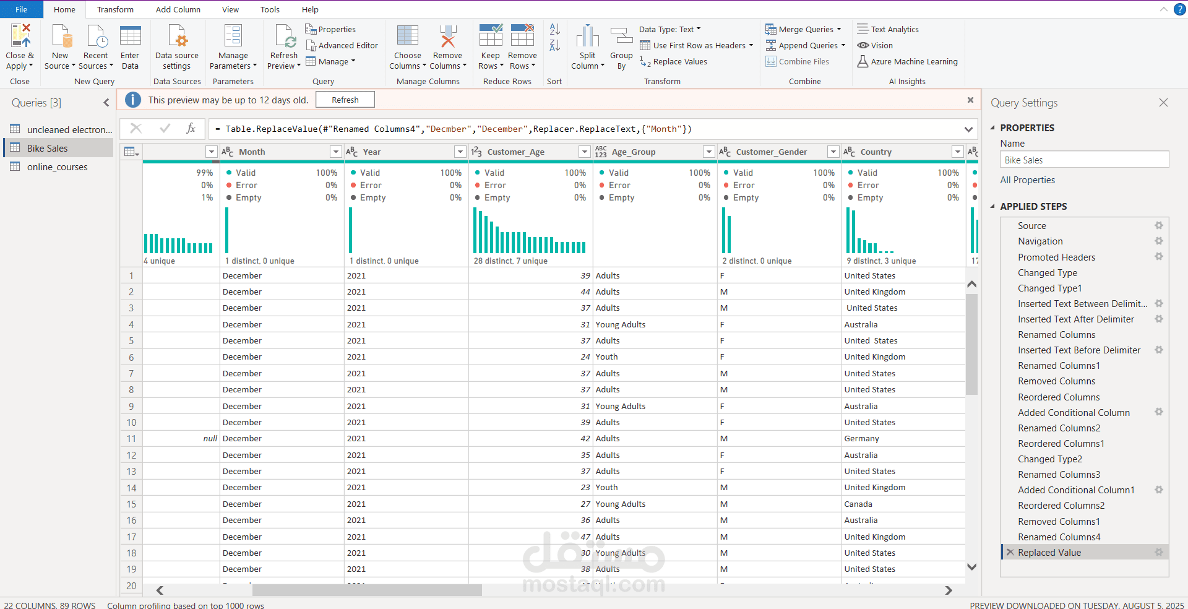Screen dimensions: 1188x609
Task: Delete the Replaced Value step
Action: coord(1010,553)
